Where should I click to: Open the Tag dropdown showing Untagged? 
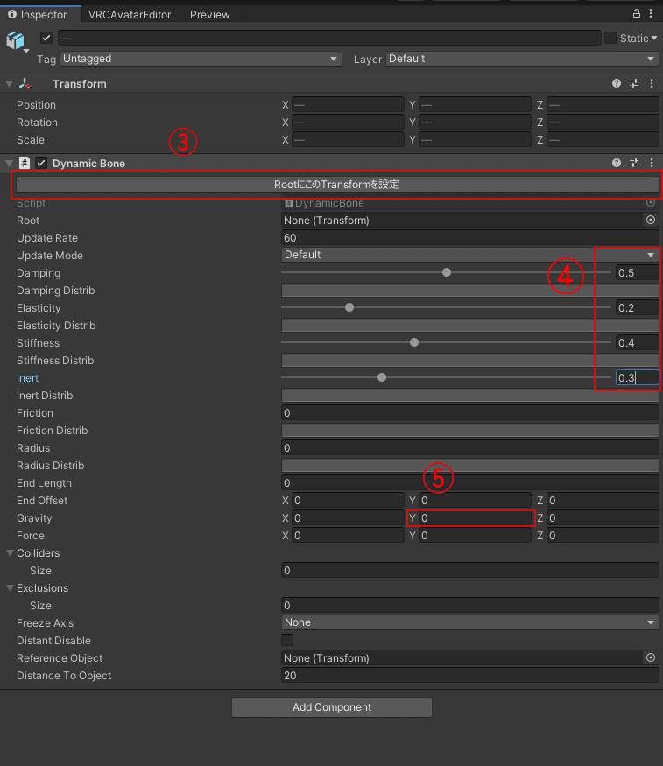pyautogui.click(x=201, y=59)
